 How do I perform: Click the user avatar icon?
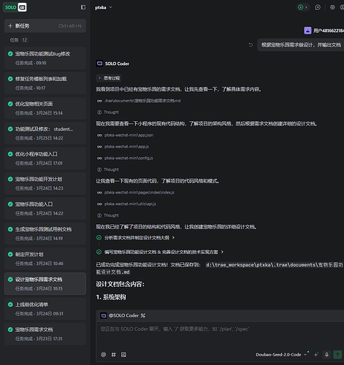click(x=307, y=31)
